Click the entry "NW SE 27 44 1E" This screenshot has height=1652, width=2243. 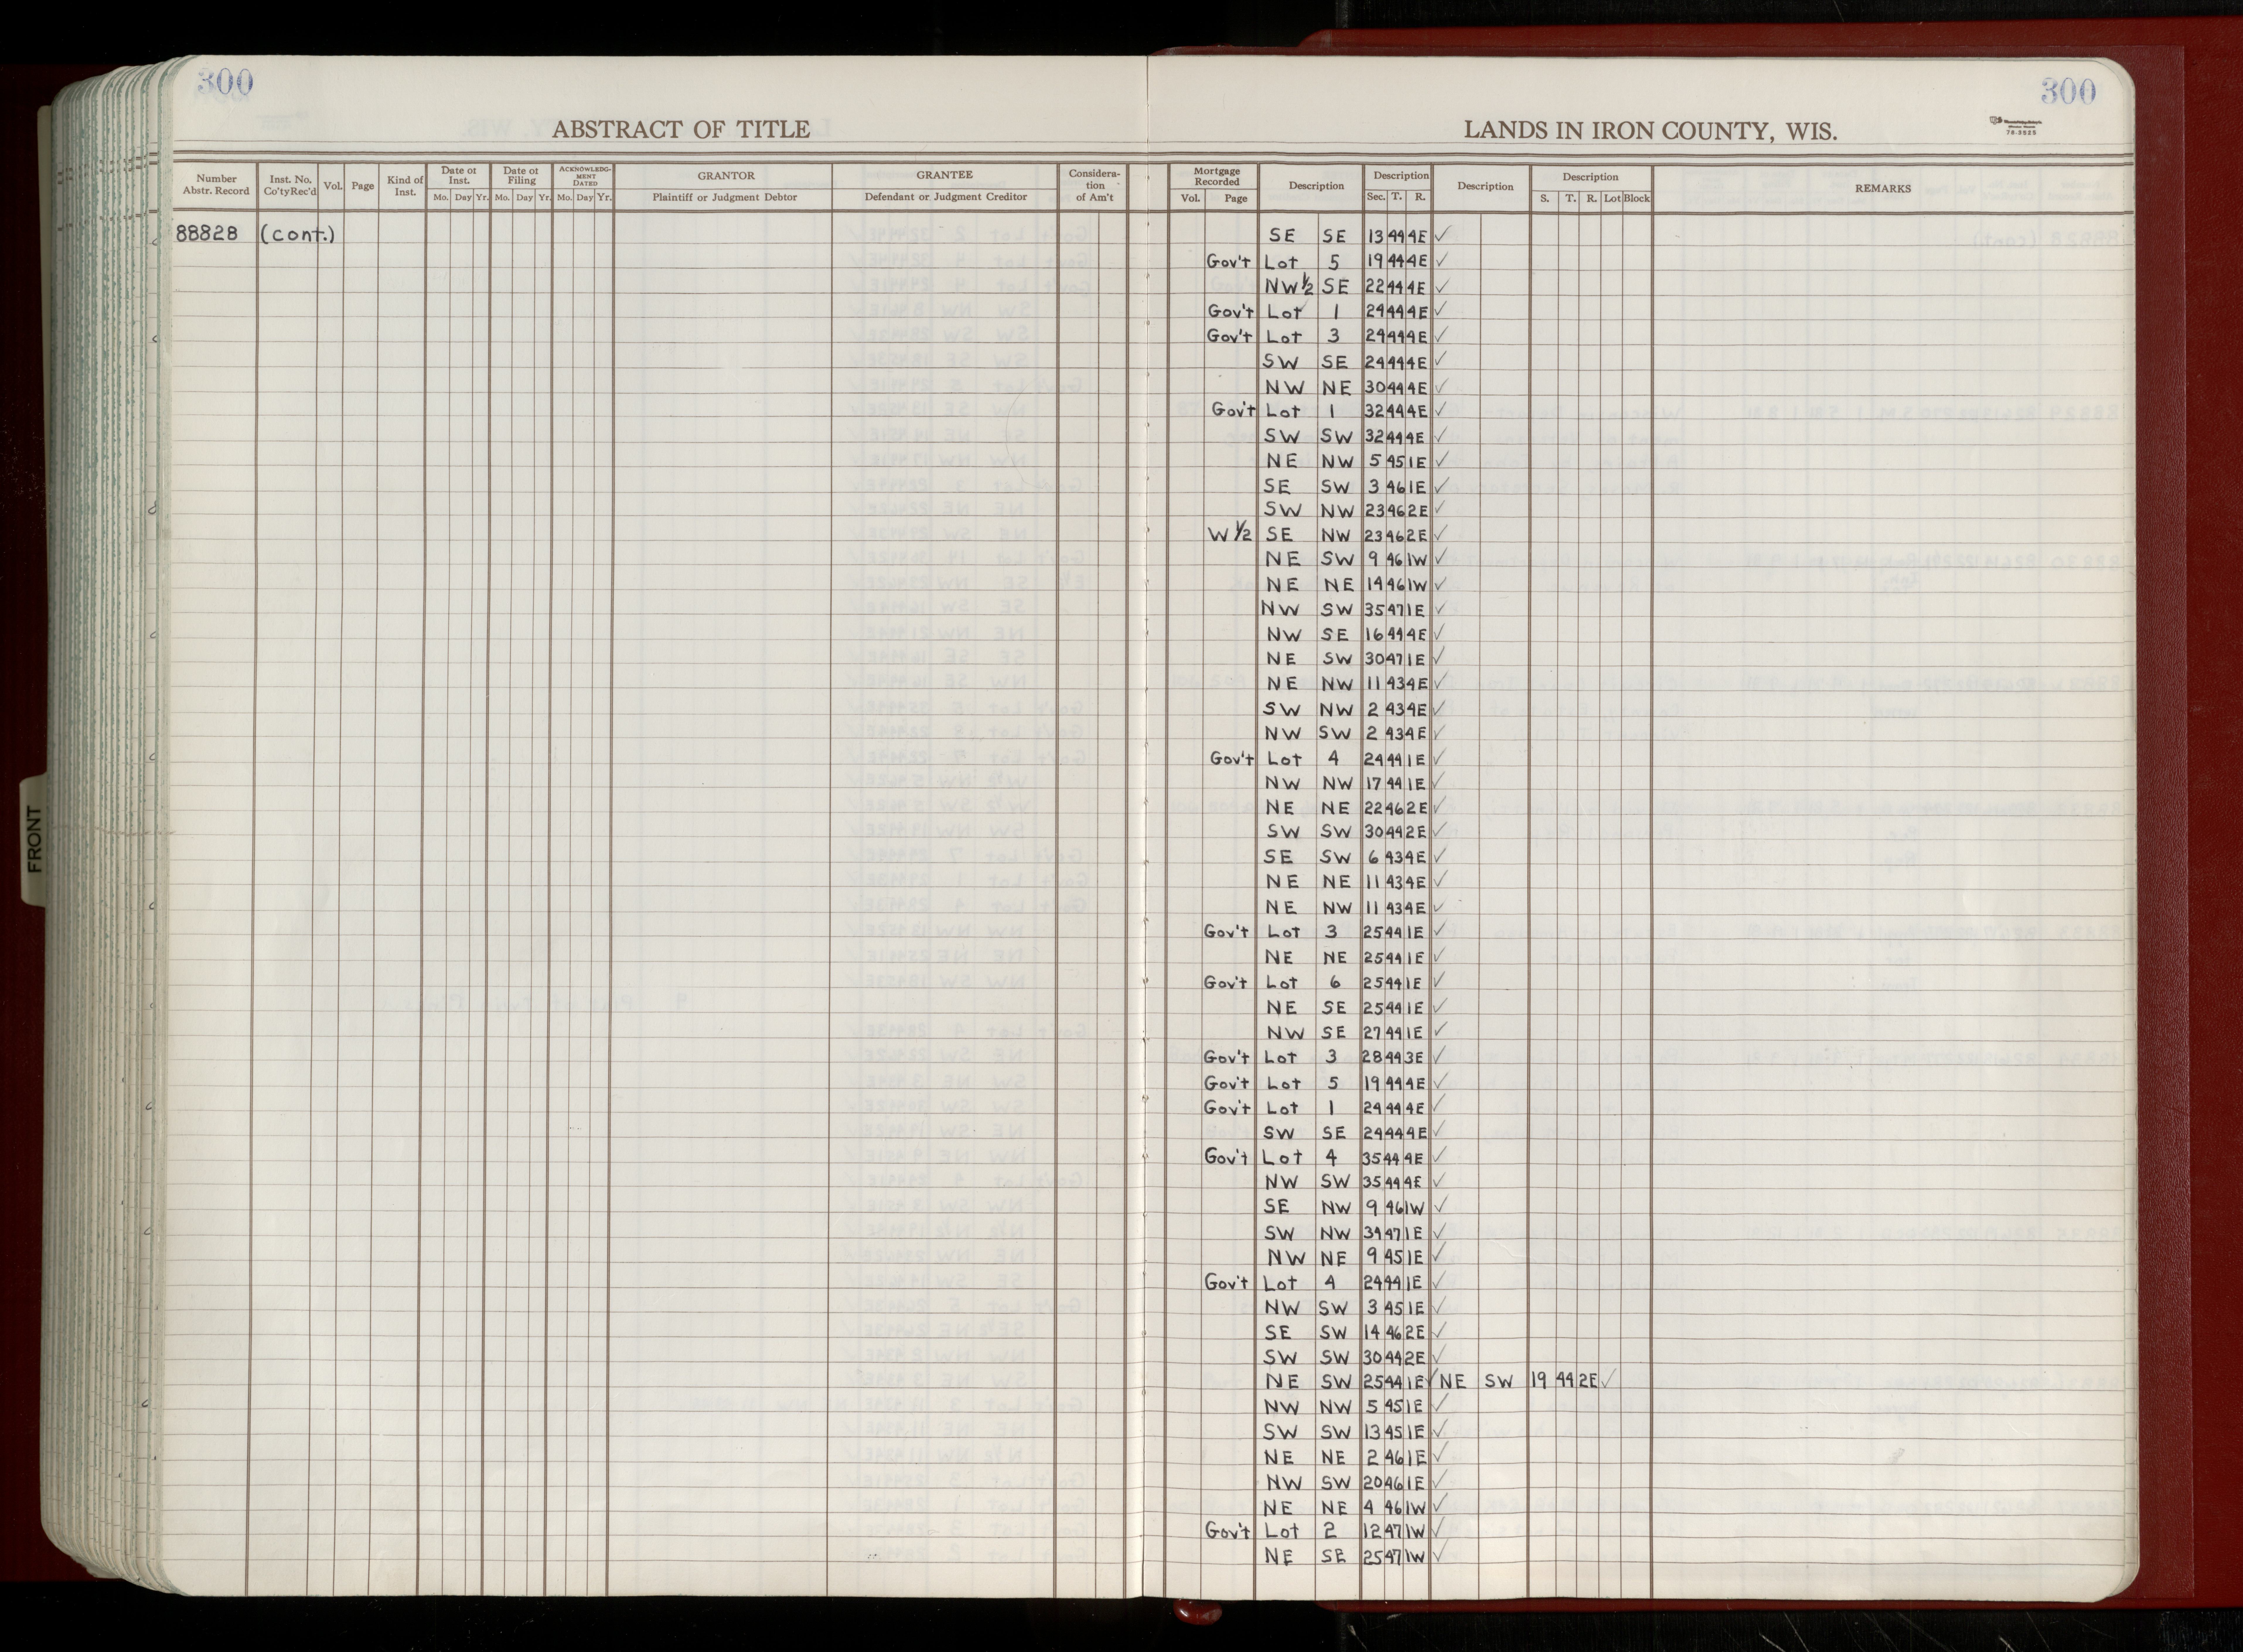pos(1347,1032)
